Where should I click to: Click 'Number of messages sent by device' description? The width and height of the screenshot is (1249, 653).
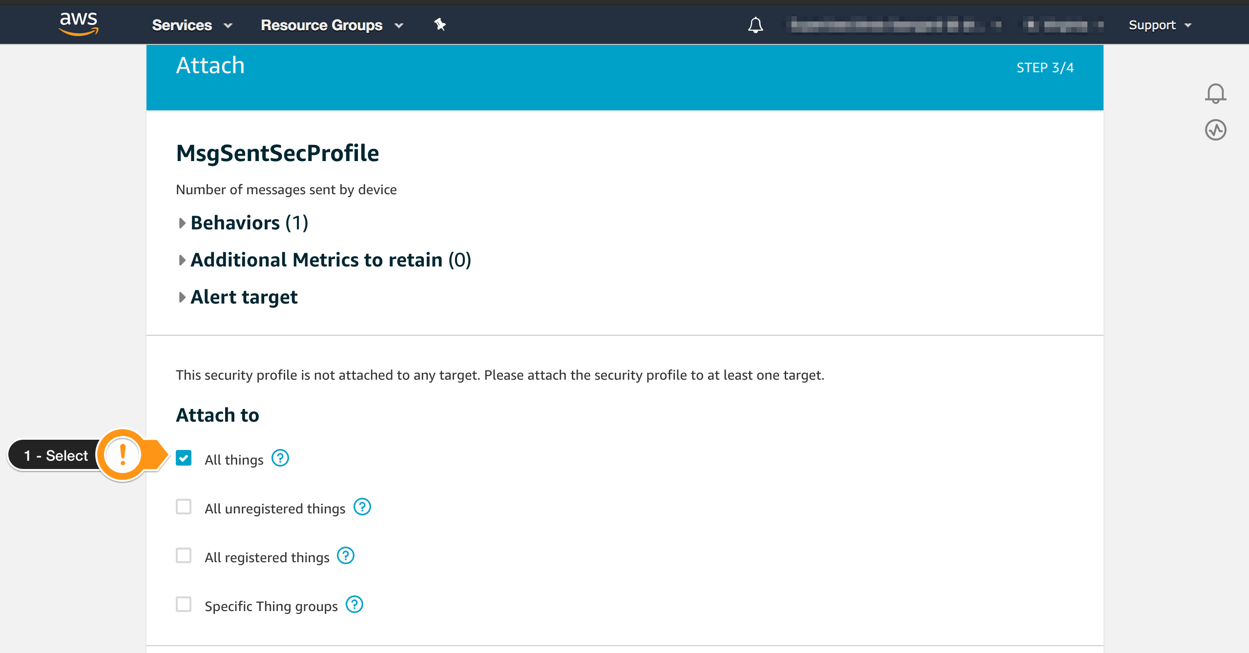pos(286,190)
